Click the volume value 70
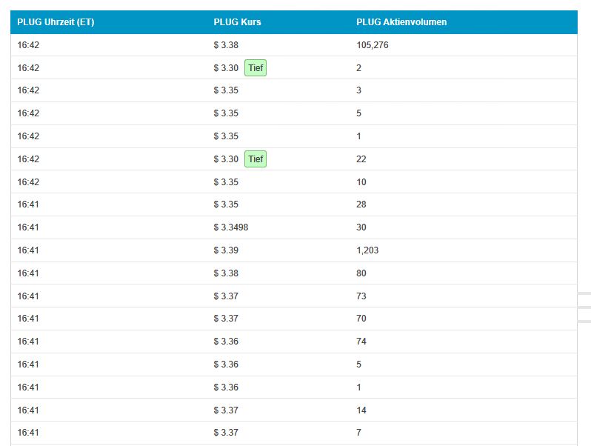Viewport: 591px width, 446px height. click(361, 318)
